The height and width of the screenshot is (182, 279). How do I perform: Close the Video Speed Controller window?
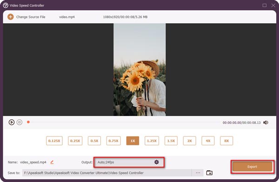(x=273, y=5)
